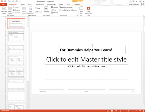Viewport: 145px width, 112px height.
Task: Select the second layout thumbnail
Action: [16, 36]
